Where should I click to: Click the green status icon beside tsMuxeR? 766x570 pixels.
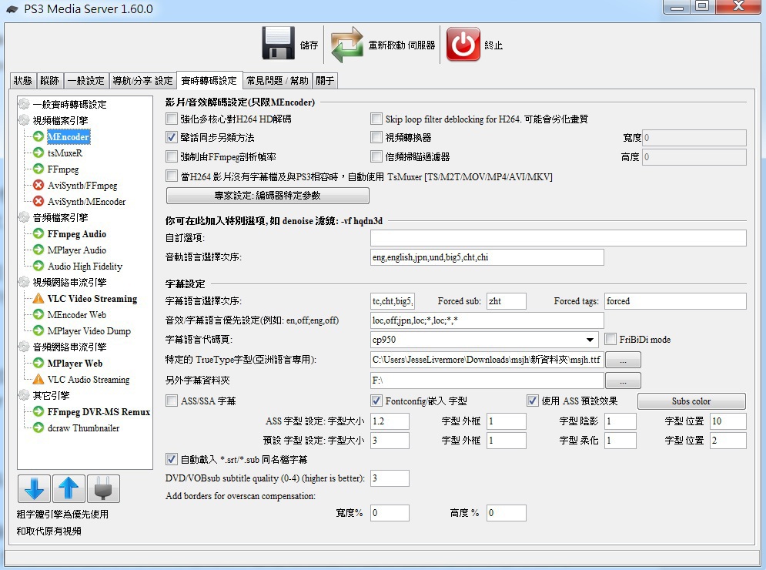click(x=38, y=153)
